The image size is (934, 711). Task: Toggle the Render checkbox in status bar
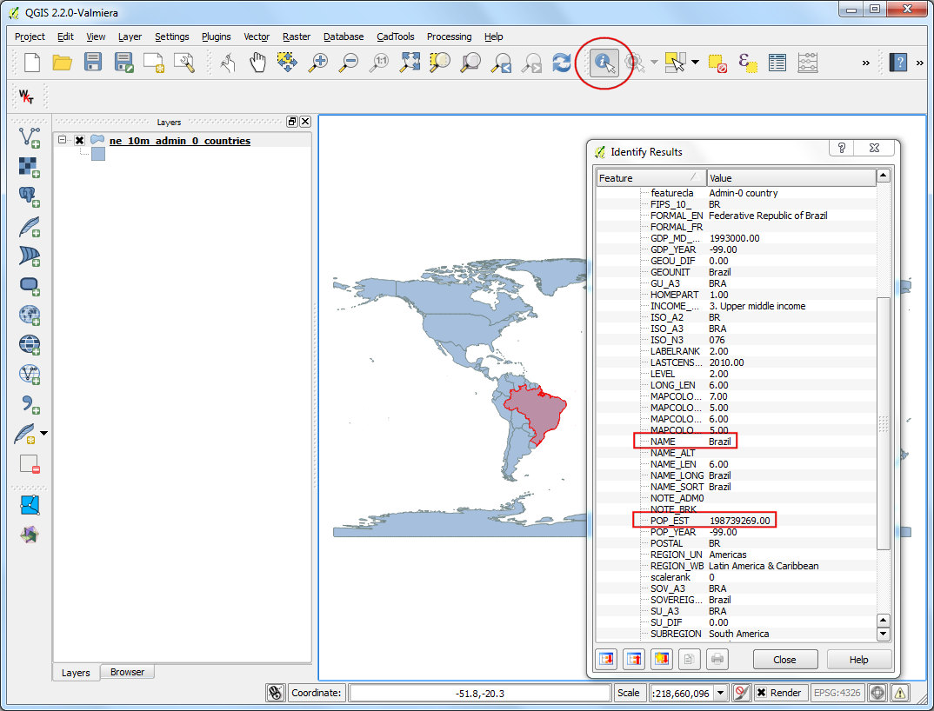761,693
